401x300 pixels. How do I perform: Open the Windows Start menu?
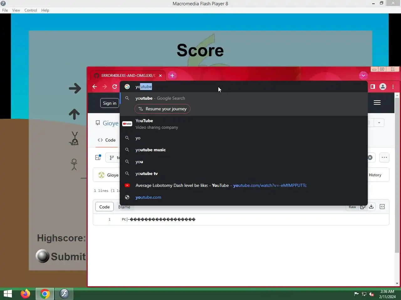(x=8, y=294)
